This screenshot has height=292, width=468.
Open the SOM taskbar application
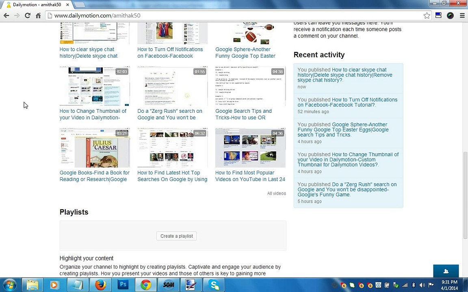168,285
